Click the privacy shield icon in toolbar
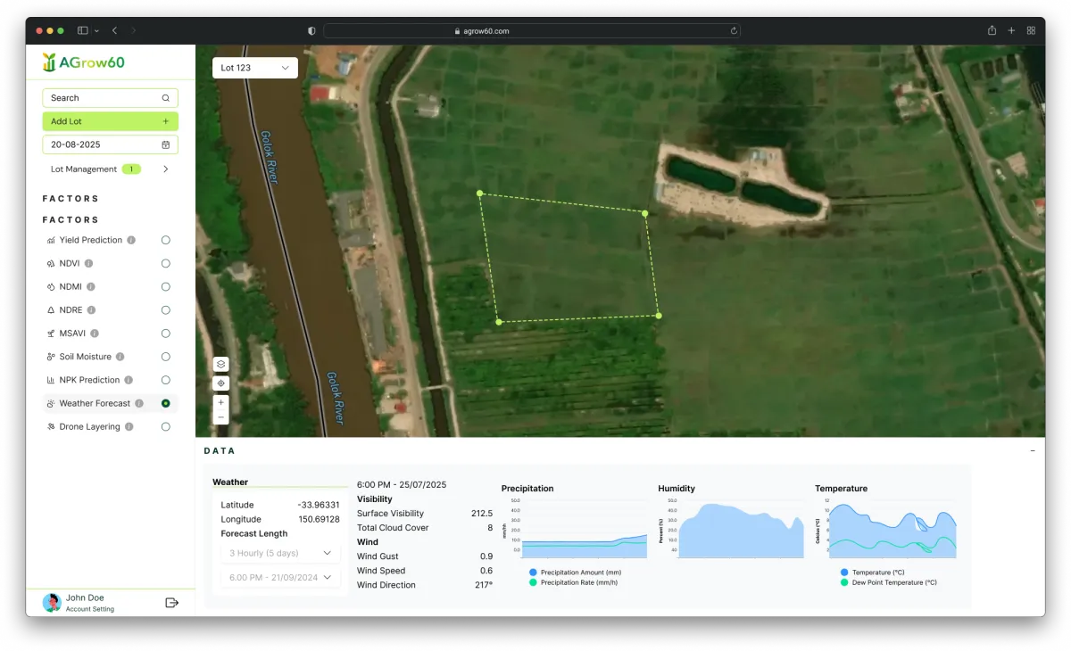The image size is (1071, 651). pyautogui.click(x=311, y=30)
